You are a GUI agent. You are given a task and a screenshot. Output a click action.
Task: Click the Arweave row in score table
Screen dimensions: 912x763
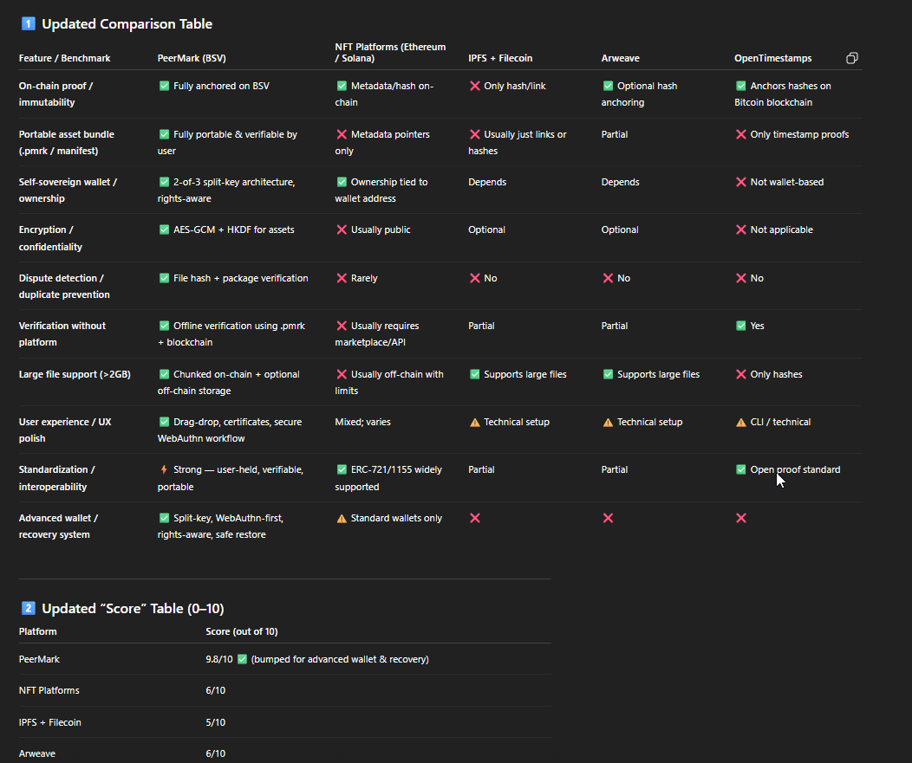[285, 751]
